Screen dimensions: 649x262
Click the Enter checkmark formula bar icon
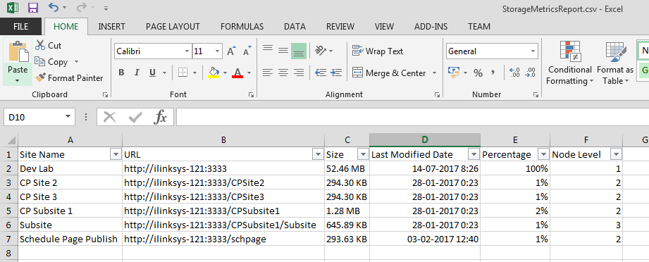pos(135,118)
